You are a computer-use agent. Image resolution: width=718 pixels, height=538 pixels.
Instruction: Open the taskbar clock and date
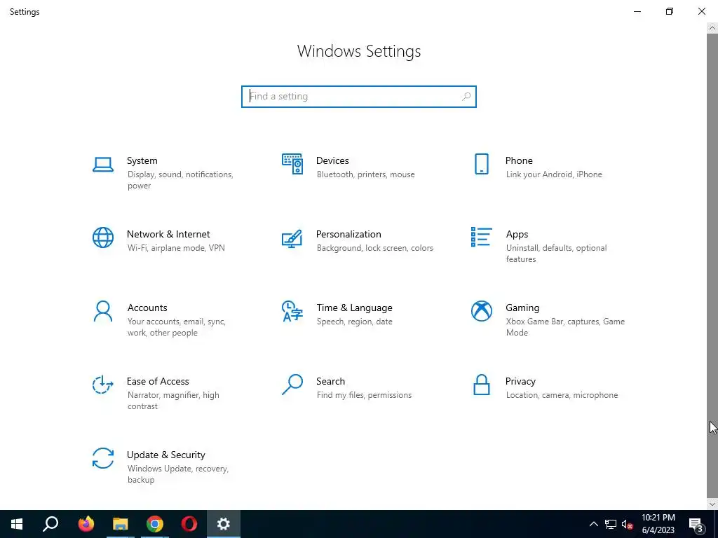pyautogui.click(x=658, y=524)
